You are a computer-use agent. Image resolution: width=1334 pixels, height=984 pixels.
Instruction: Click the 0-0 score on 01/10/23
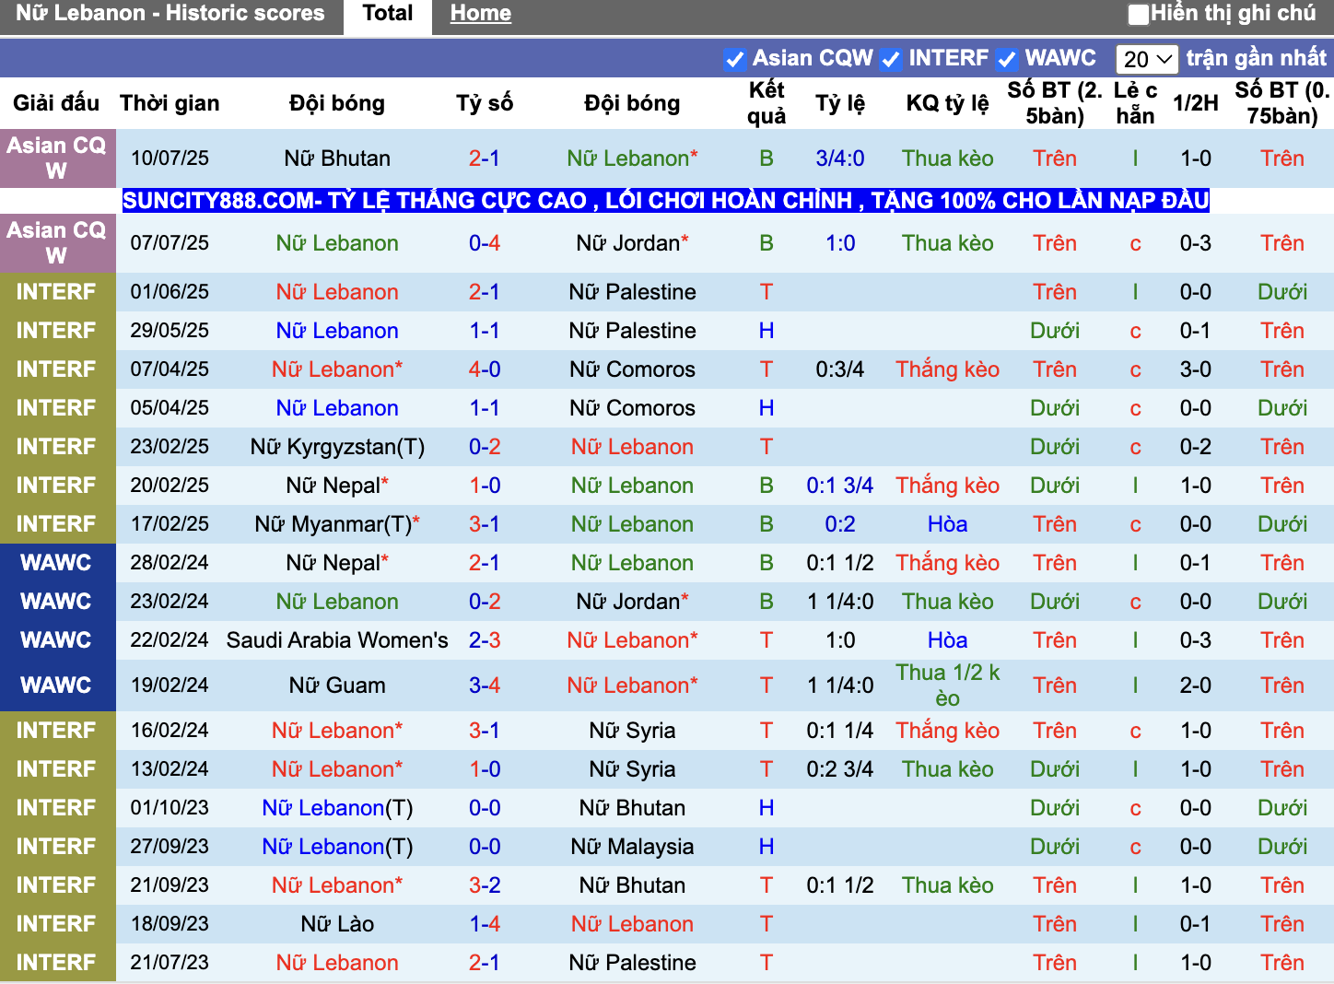pyautogui.click(x=485, y=808)
